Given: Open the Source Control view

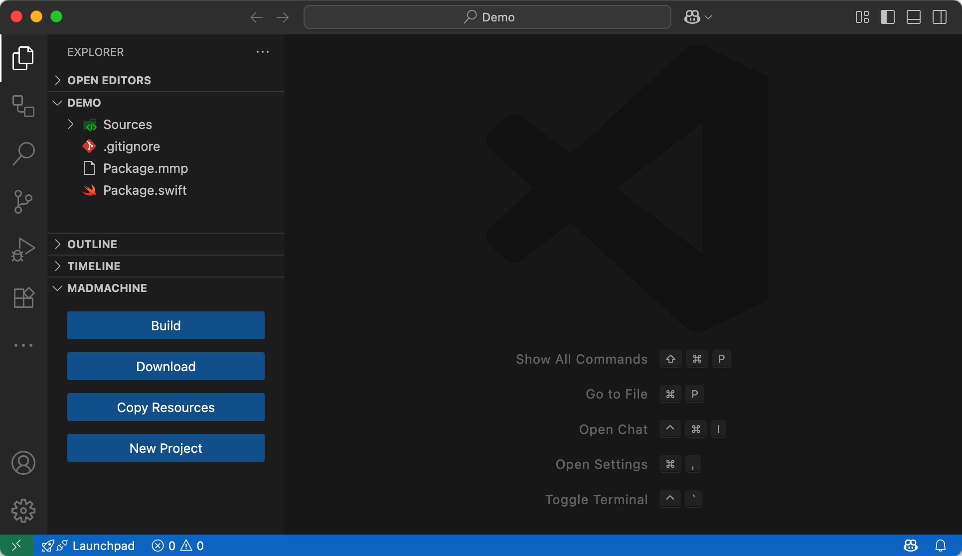Looking at the screenshot, I should point(23,202).
